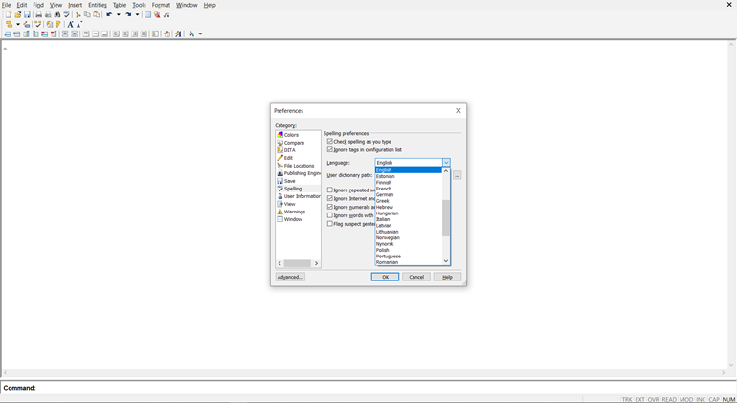
Task: Click language list scroll down arrow
Action: 446,261
